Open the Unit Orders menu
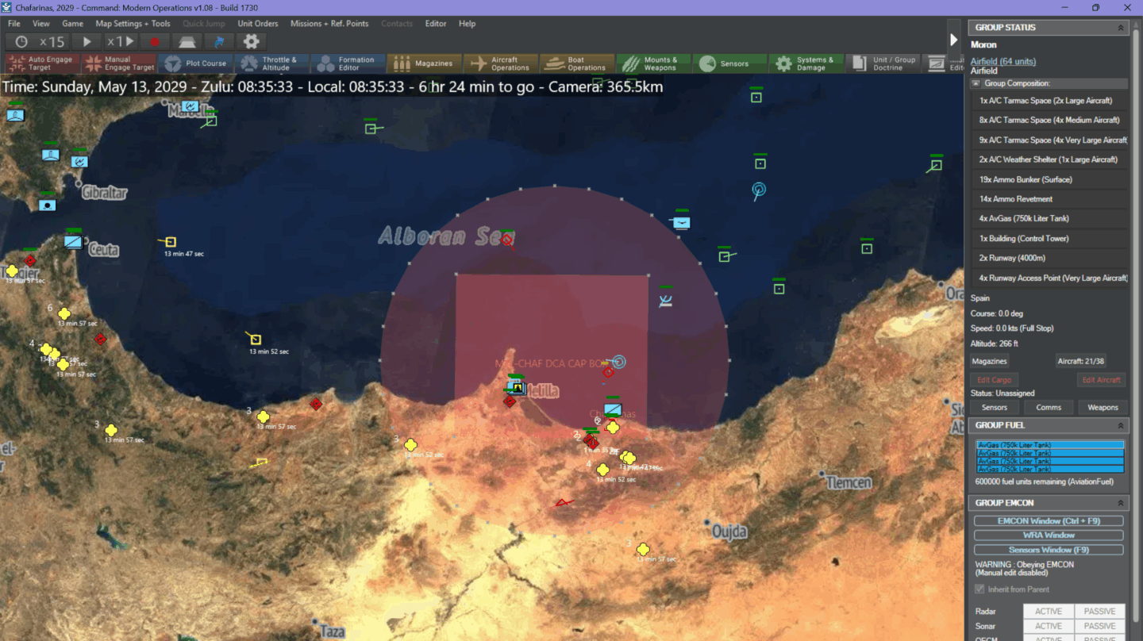1143x641 pixels. click(x=258, y=24)
